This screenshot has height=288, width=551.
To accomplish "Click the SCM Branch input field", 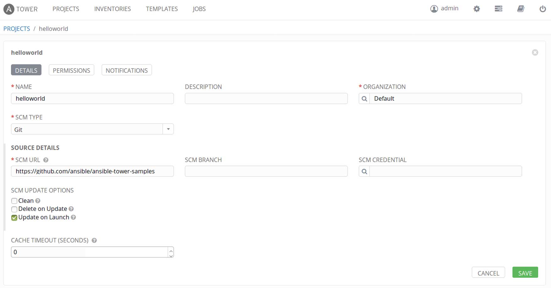I will 266,172.
